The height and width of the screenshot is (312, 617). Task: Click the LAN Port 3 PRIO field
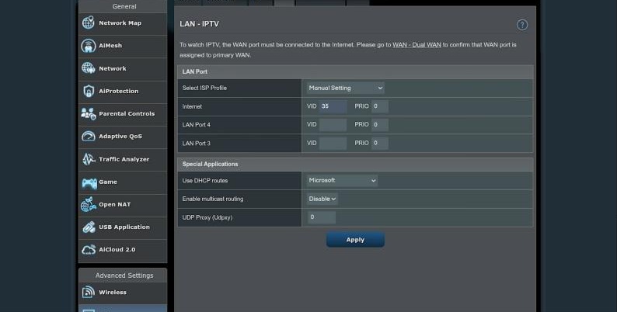380,143
